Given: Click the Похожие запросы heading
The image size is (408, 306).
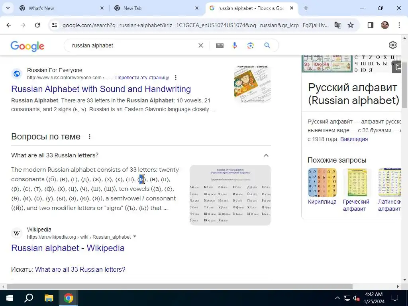Looking at the screenshot, I should pyautogui.click(x=337, y=160).
